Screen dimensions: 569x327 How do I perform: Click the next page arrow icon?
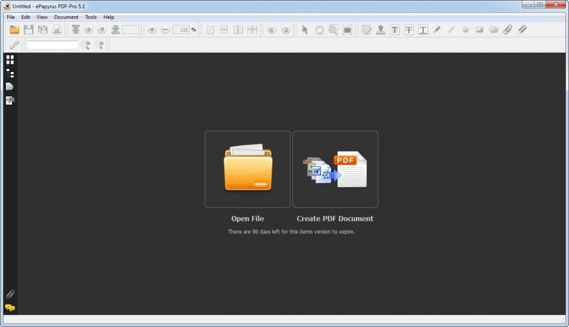click(x=102, y=30)
